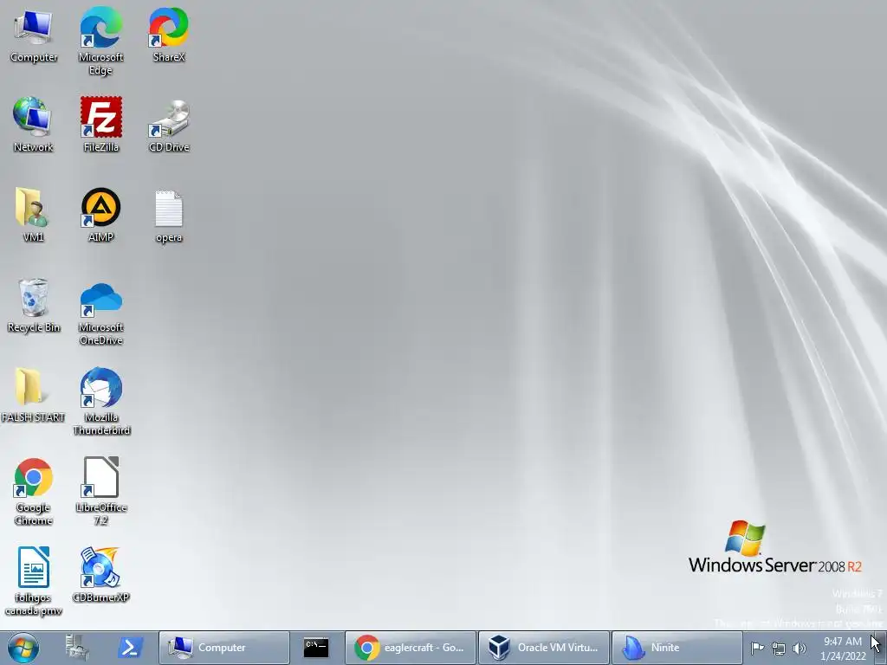The height and width of the screenshot is (665, 887).
Task: Select the ShareX desktop shortcut
Action: coord(169,35)
